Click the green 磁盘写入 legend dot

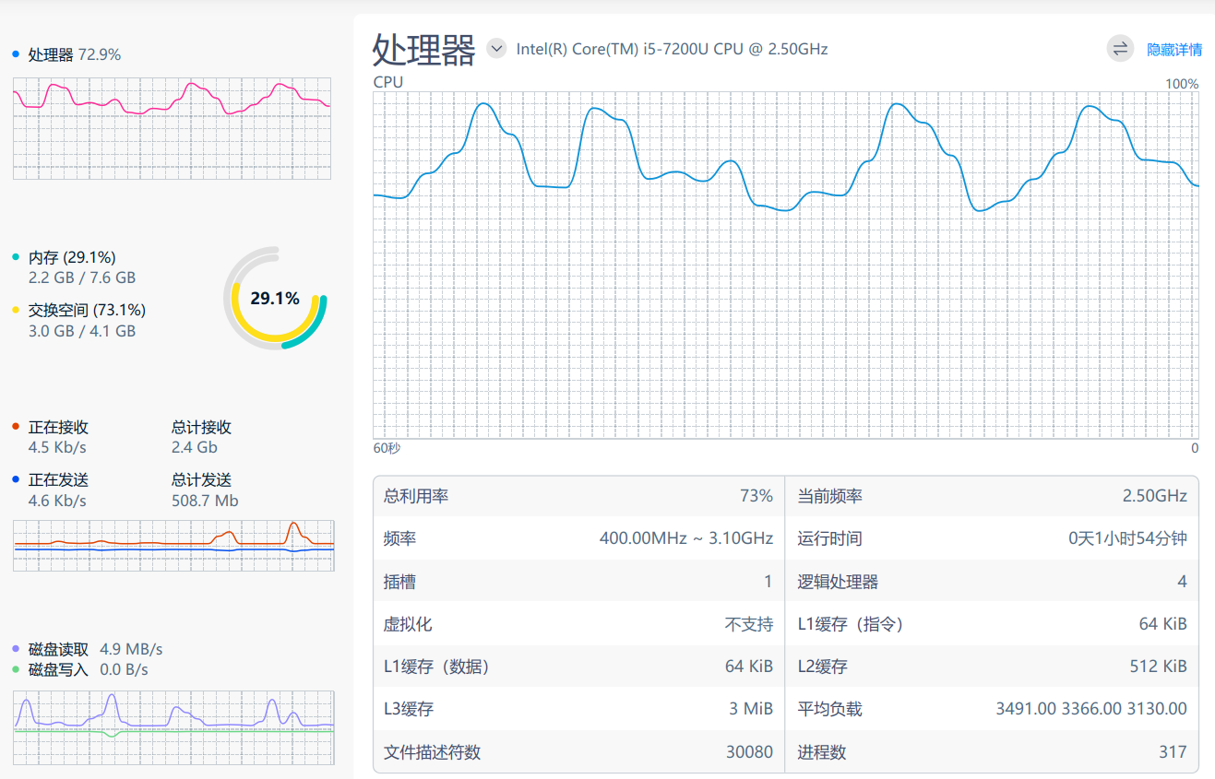click(x=14, y=669)
